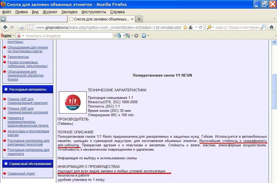
Task: Open Пленка GMP для ламинирования пакетная link
Action: [27, 101]
